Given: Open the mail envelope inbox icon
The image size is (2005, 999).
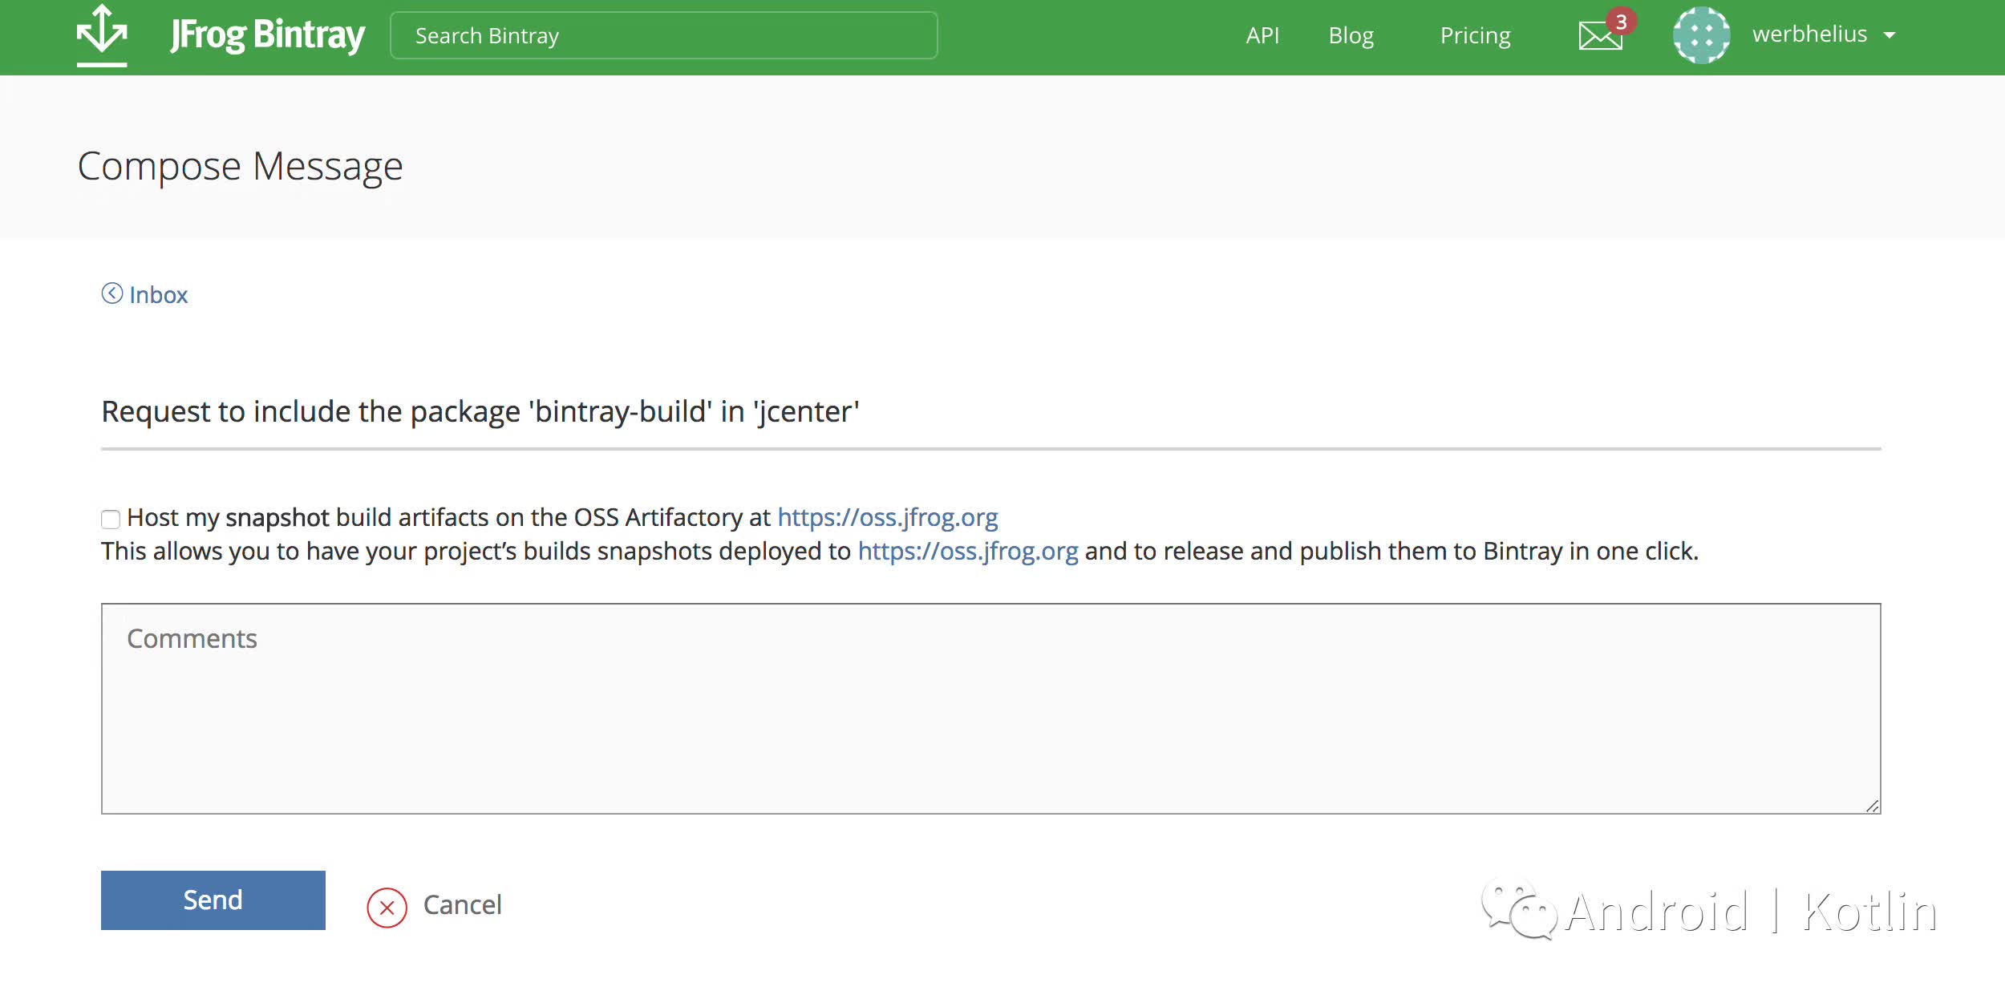Looking at the screenshot, I should pos(1598,37).
